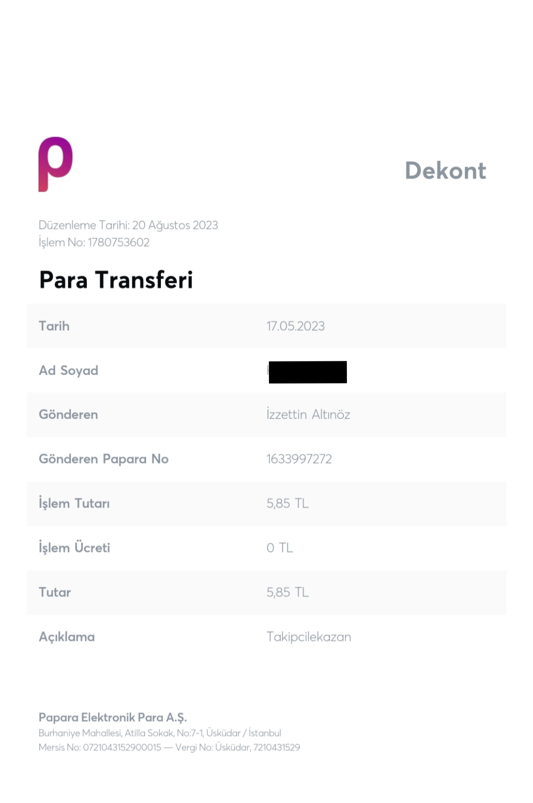Click the Gönderen Papara No label

(x=104, y=459)
